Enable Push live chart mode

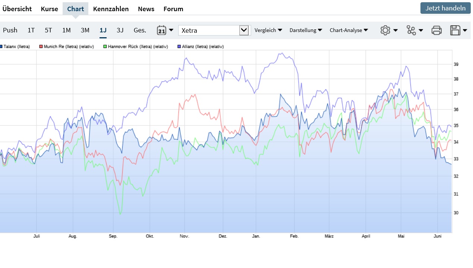tap(10, 30)
